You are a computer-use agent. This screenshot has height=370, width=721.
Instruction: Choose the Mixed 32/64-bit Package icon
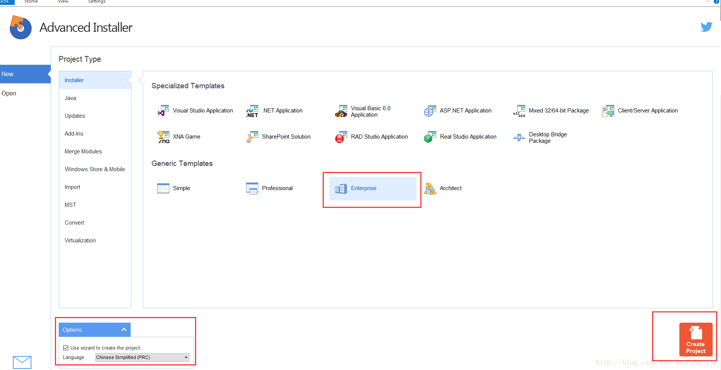point(519,111)
